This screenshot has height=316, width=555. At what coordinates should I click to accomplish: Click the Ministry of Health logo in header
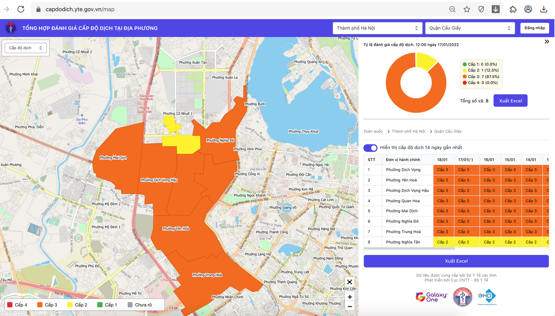(x=11, y=28)
